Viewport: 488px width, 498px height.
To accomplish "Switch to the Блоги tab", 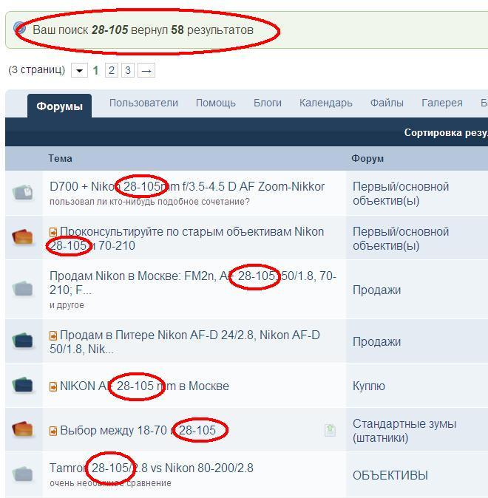I will point(268,103).
